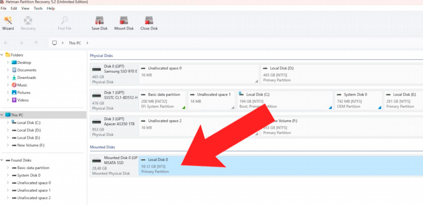Expand the Downloads folder node
Viewport: 423px width, 205px height.
8,77
